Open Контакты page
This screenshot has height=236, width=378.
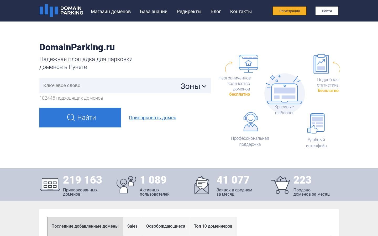pyautogui.click(x=241, y=12)
